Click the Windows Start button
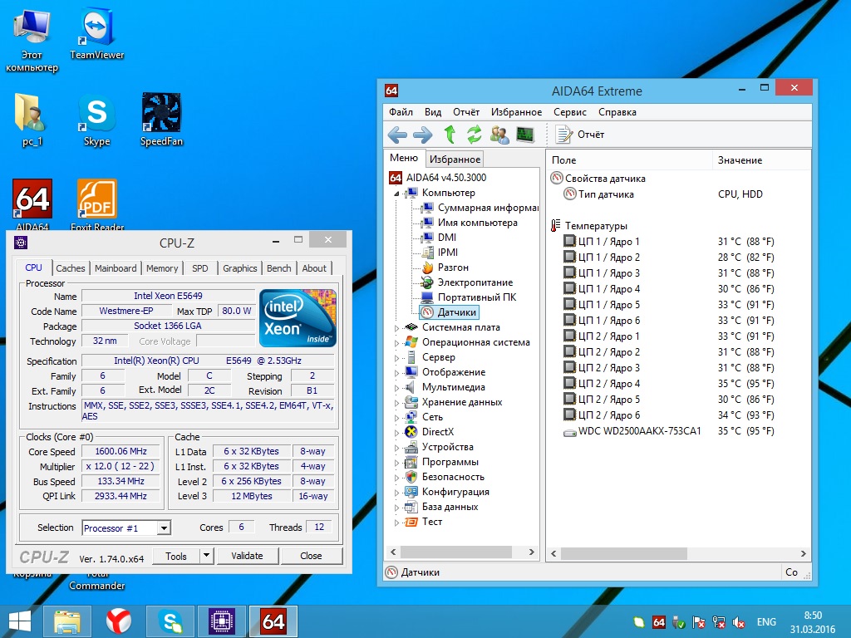Screen dimensions: 851x638 (19, 622)
